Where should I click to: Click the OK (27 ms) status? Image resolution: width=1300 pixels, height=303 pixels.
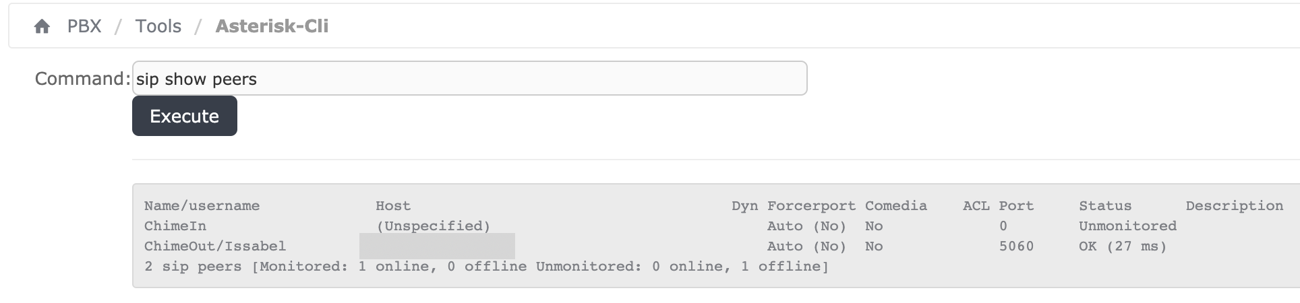coord(1123,246)
